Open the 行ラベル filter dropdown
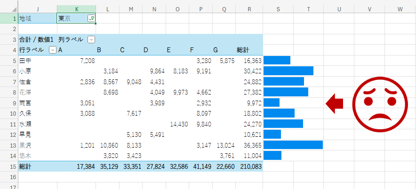Screen dimensions: 416x189 coord(52,50)
